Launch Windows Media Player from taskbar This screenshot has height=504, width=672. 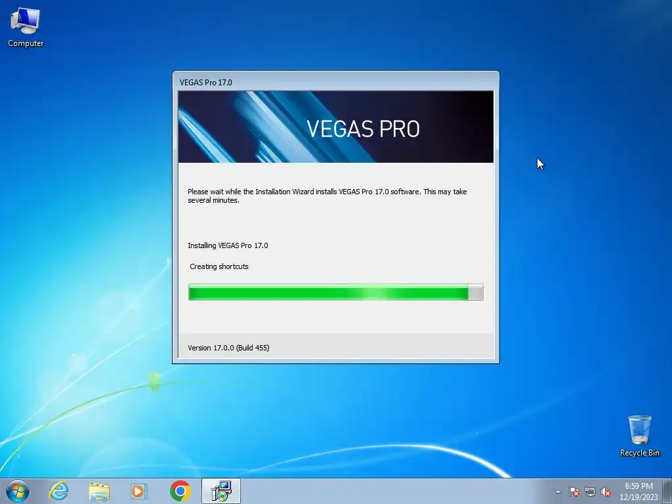pyautogui.click(x=139, y=491)
